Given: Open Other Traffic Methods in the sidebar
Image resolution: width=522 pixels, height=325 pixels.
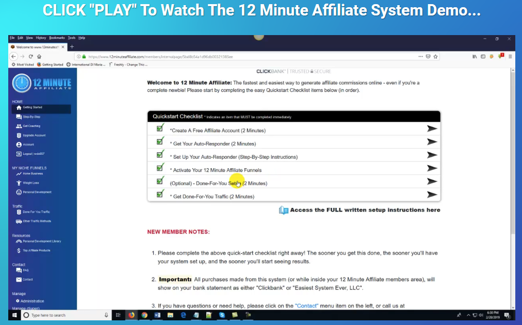Looking at the screenshot, I should pos(34,221).
